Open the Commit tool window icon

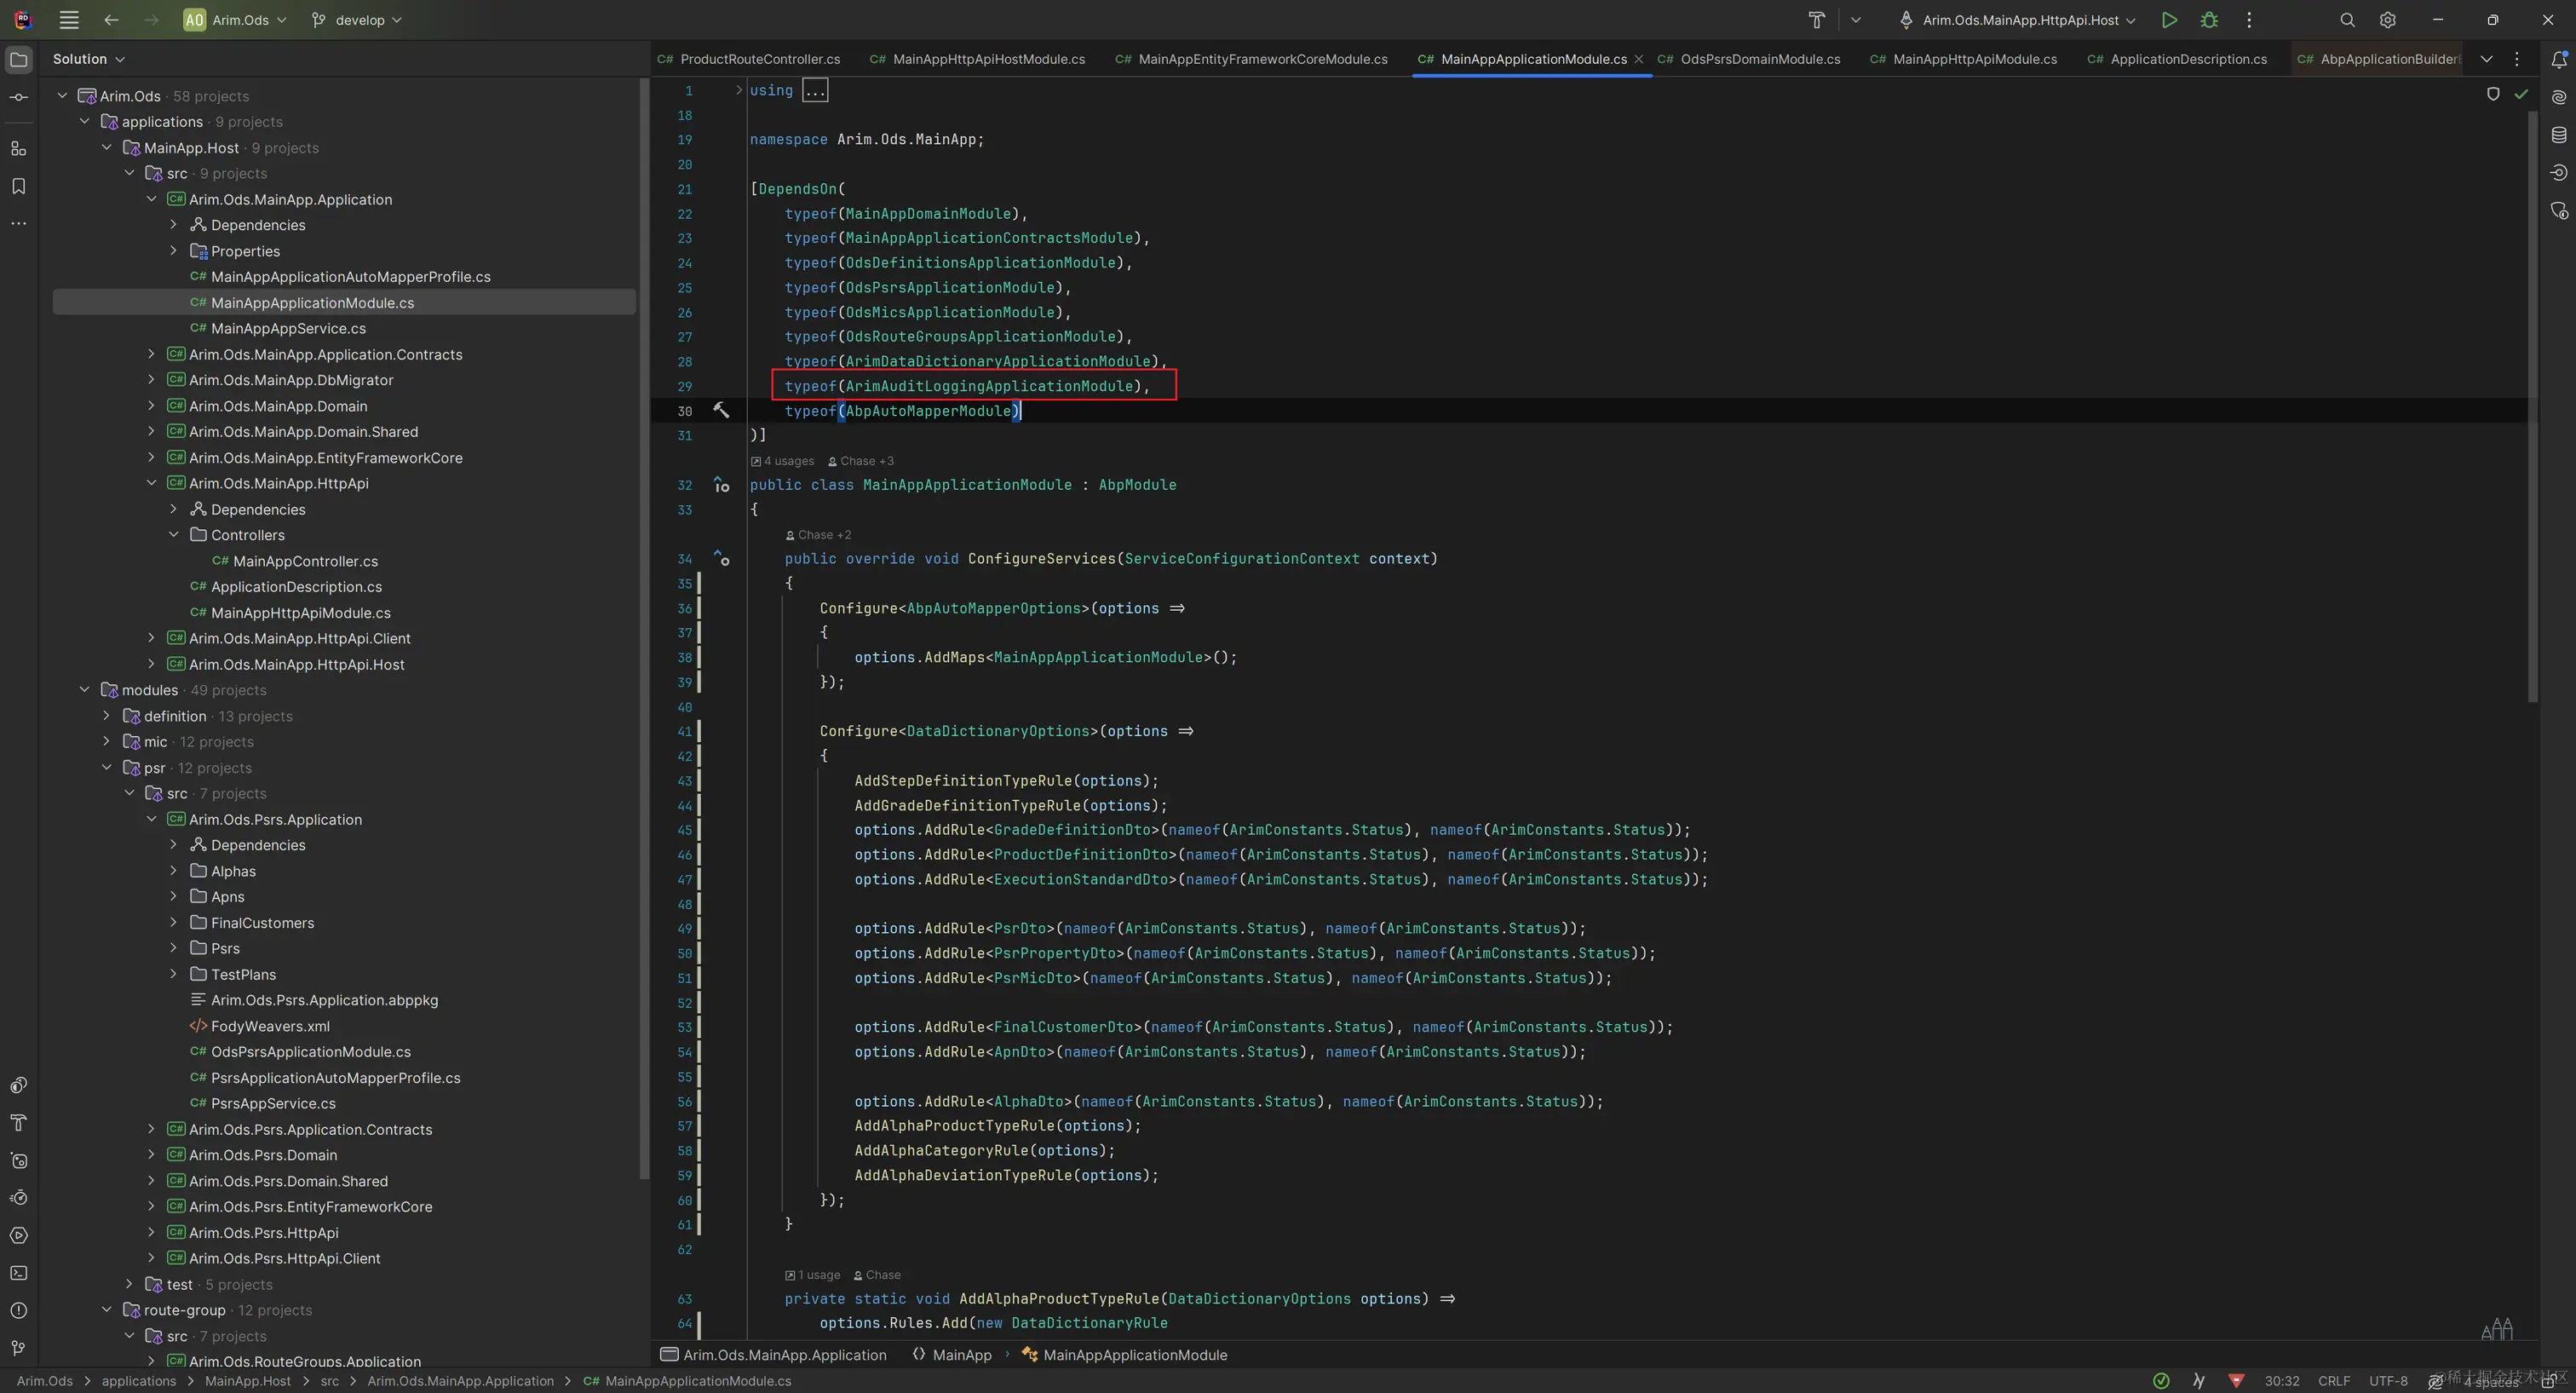point(18,98)
